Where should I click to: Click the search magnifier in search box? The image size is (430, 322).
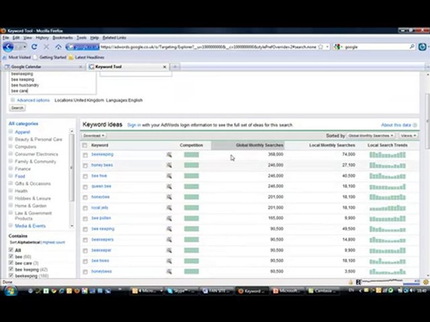[x=412, y=47]
